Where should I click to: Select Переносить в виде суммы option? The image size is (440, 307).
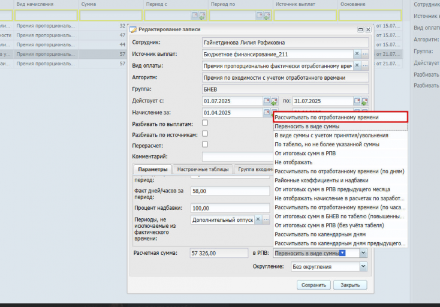(x=340, y=127)
